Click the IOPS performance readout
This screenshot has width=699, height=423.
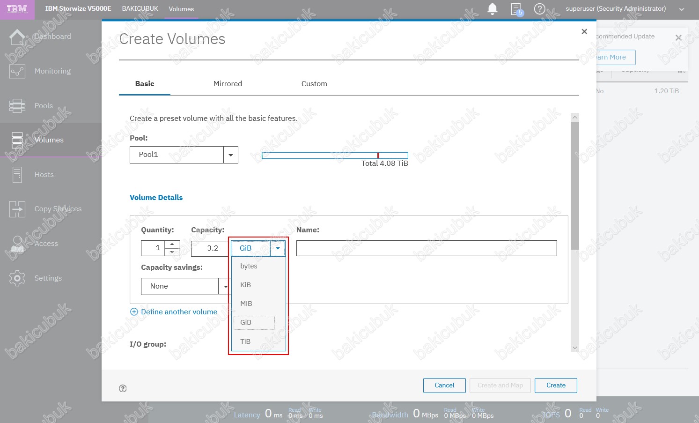576,414
